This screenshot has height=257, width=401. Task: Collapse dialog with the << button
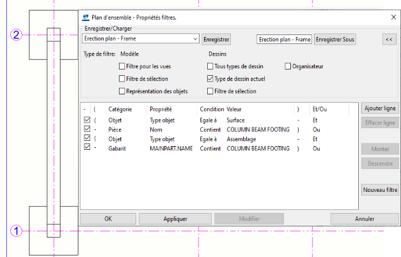pos(388,40)
